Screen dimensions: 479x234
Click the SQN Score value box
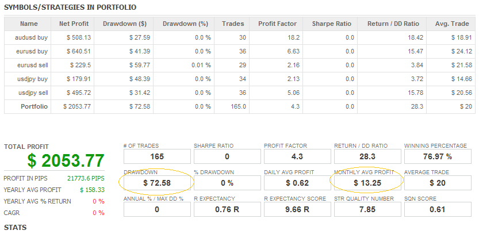437,210
